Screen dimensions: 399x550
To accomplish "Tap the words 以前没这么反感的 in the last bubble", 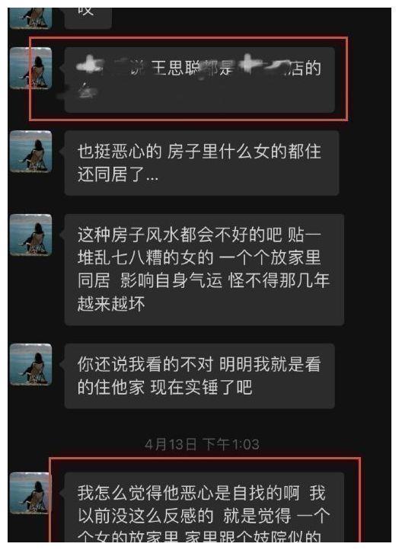I will 145,516.
